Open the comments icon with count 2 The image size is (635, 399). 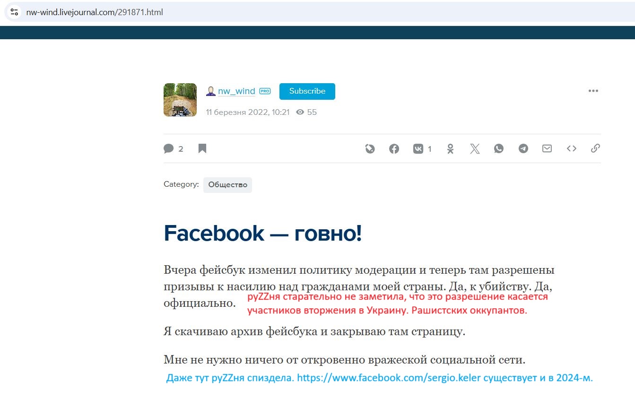click(x=169, y=149)
